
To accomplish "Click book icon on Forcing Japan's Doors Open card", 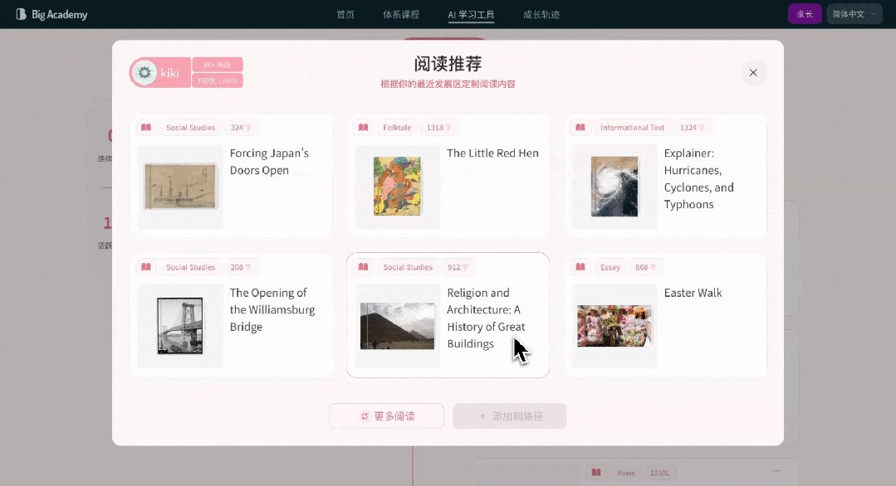I will click(146, 128).
